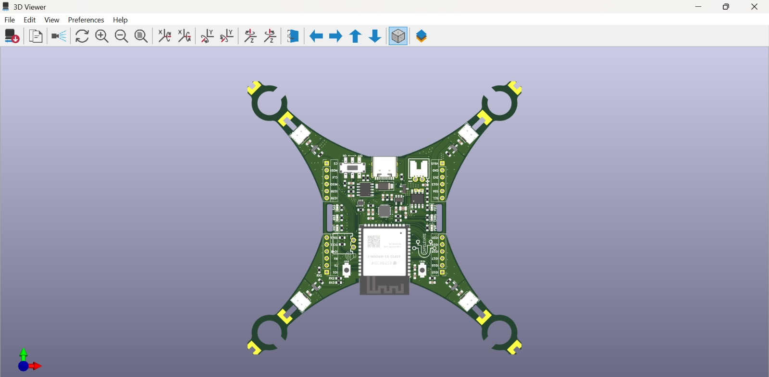This screenshot has height=377, width=769.
Task: Open the File menu
Action: click(10, 20)
